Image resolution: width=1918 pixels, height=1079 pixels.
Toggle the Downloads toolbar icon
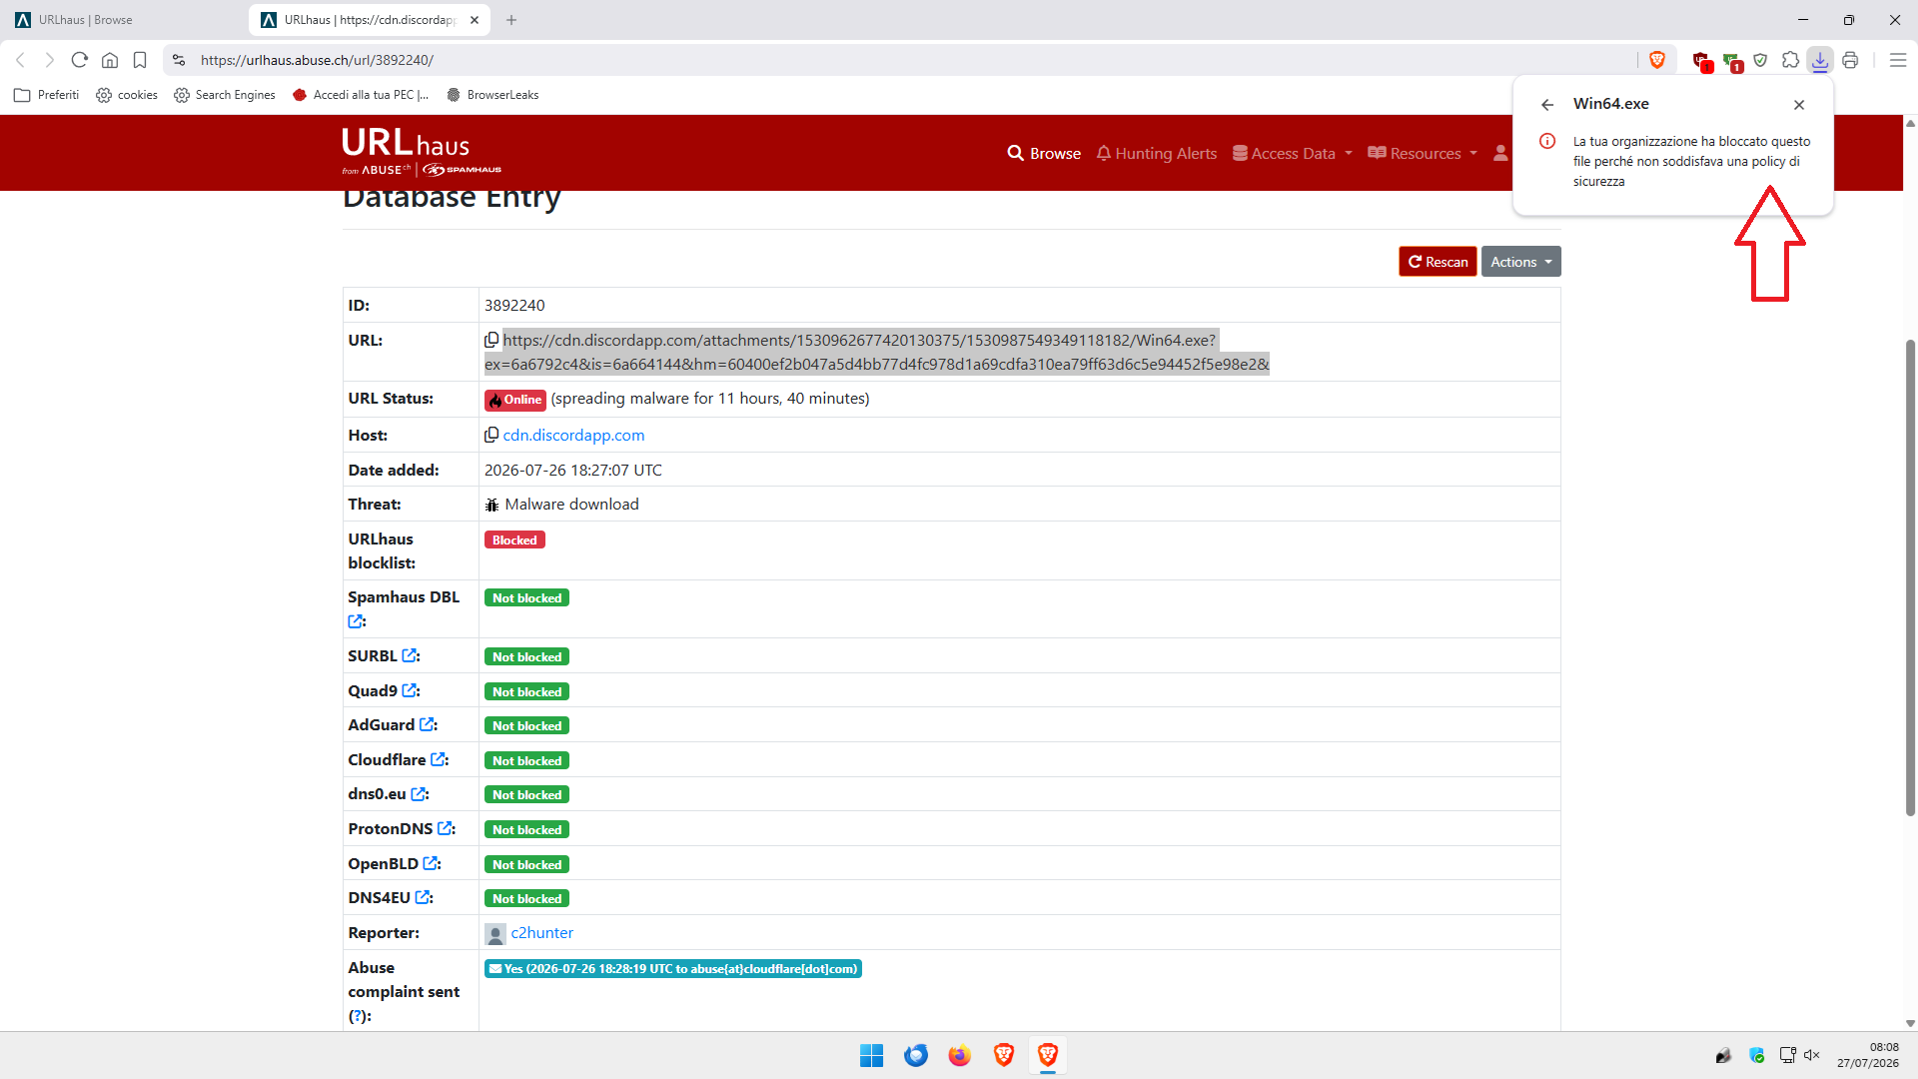click(x=1820, y=60)
